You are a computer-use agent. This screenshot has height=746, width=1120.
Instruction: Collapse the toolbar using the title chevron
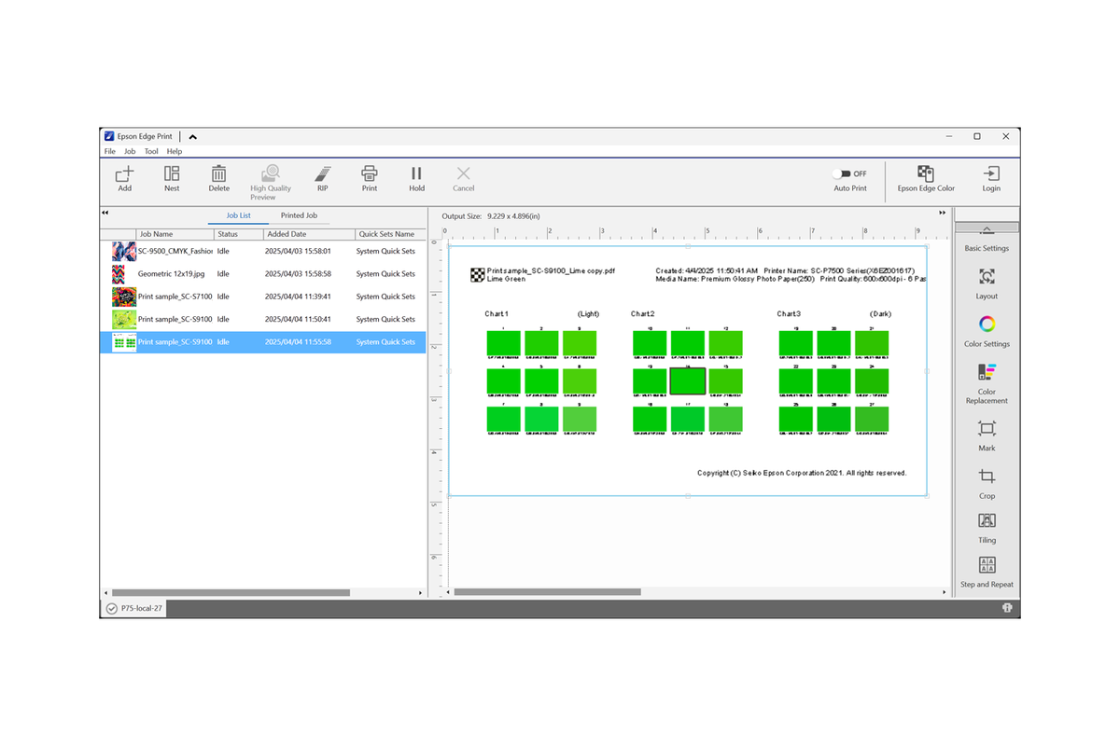192,137
